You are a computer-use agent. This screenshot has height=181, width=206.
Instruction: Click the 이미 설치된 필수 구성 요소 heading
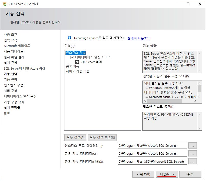click(163, 83)
